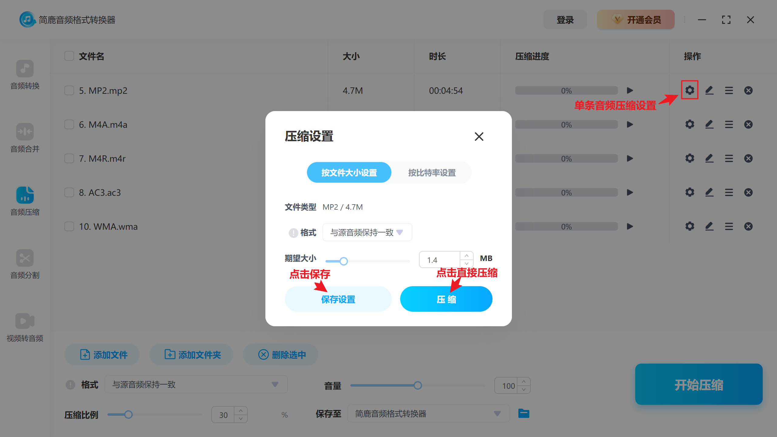Select all files via header checkbox
Viewport: 777px width, 437px height.
pyautogui.click(x=69, y=56)
